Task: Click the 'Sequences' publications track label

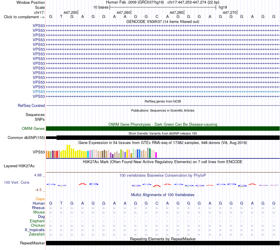Action: point(35,115)
